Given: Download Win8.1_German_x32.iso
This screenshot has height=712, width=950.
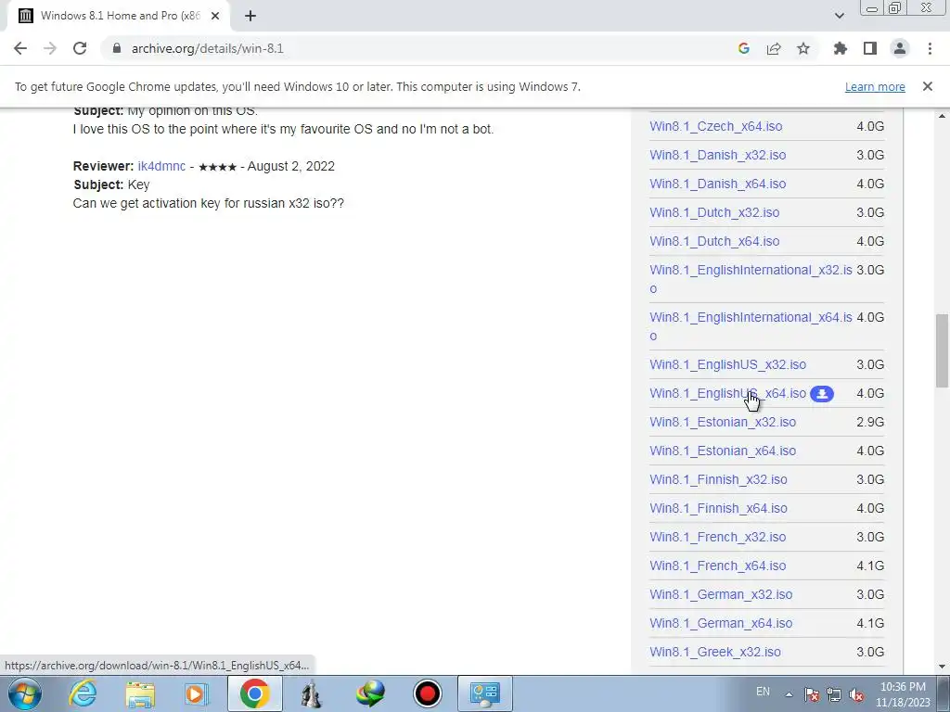Looking at the screenshot, I should coord(721,594).
